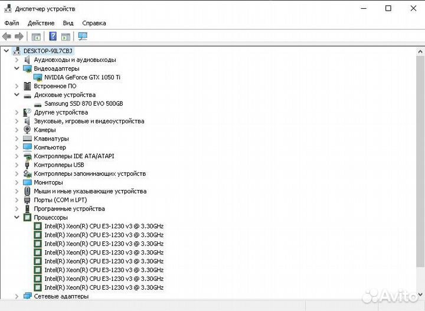Click the Back arrow toolbar icon
Image resolution: width=425 pixels, height=311 pixels.
[7, 37]
